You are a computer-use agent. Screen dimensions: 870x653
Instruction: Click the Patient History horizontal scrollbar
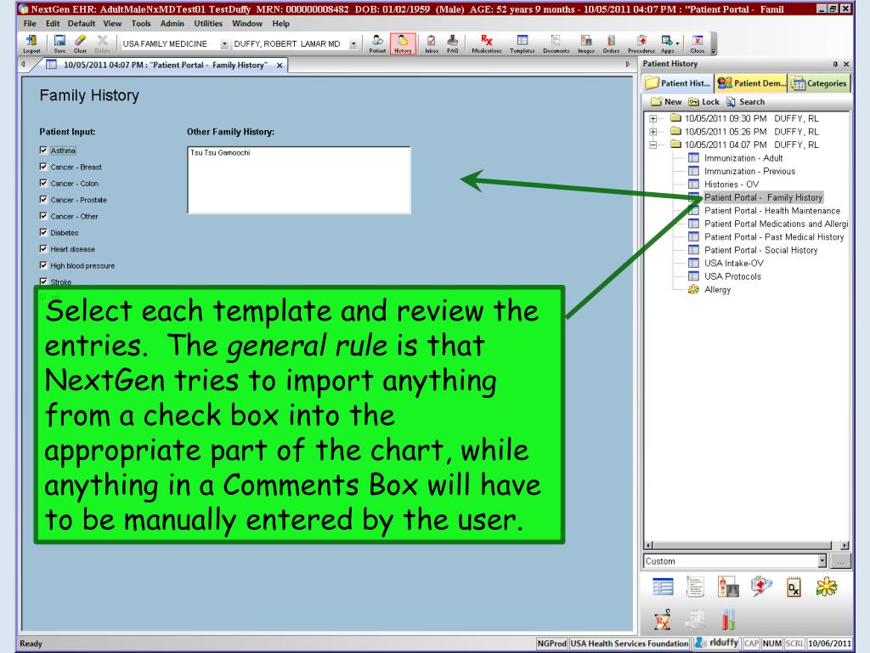[x=747, y=545]
